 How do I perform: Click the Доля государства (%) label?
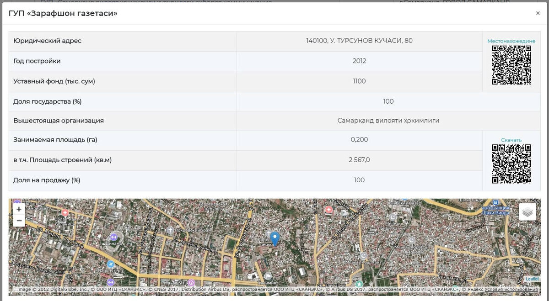pos(48,101)
